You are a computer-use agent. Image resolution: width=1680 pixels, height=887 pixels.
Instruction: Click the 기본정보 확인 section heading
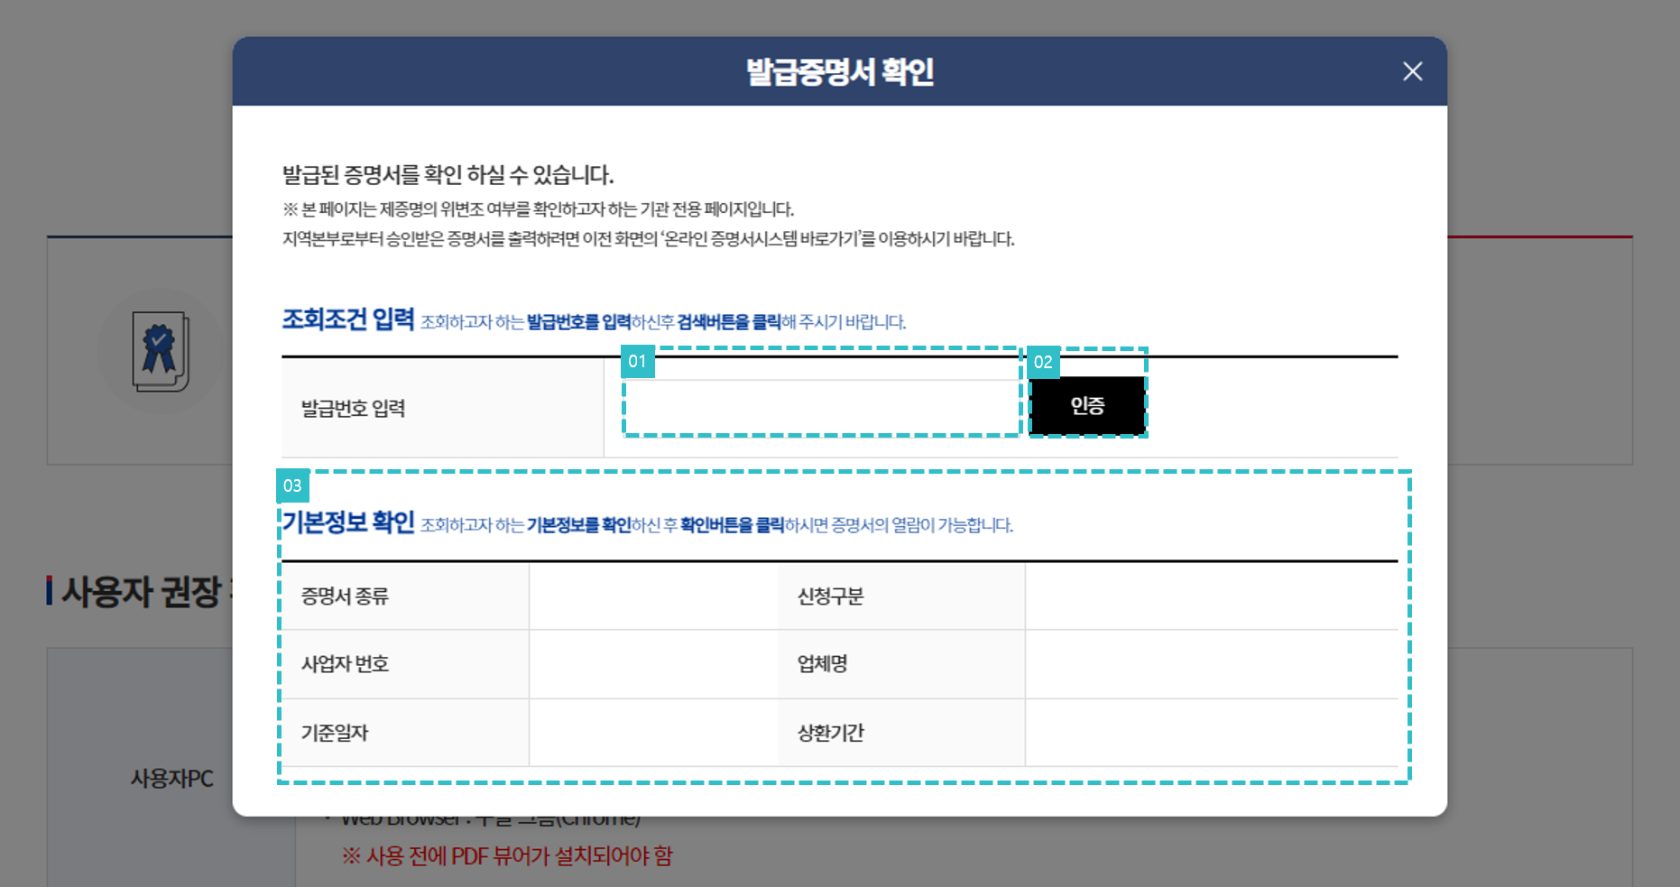click(348, 522)
